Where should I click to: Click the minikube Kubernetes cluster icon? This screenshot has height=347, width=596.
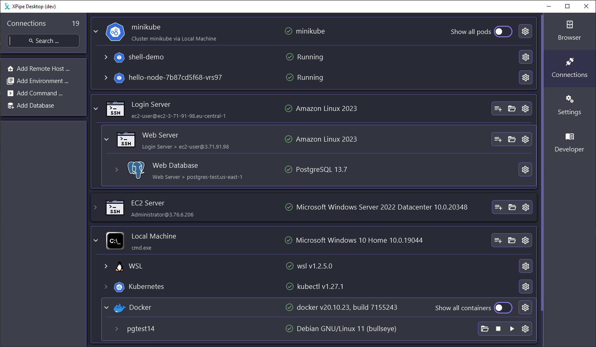[115, 32]
